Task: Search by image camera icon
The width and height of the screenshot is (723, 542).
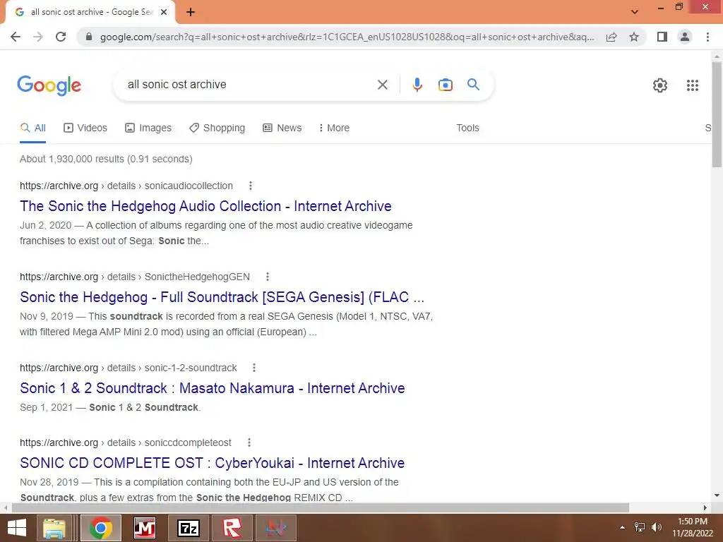Action: point(445,85)
